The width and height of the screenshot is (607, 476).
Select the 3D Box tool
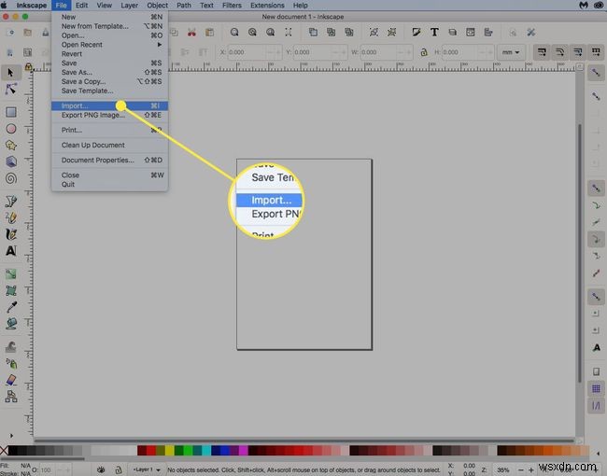click(11, 161)
